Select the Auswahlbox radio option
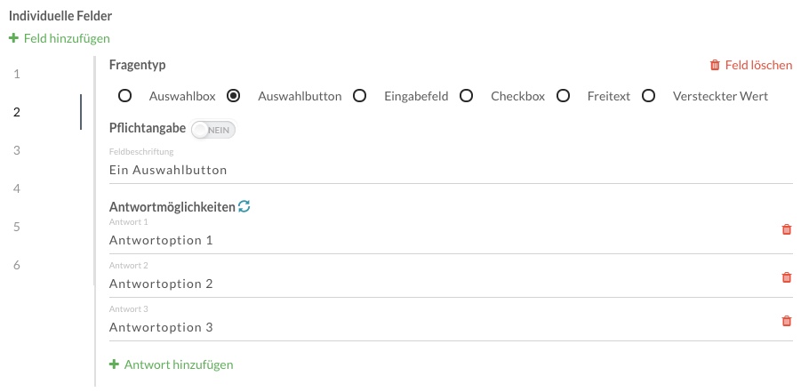The image size is (809, 392). tap(124, 96)
